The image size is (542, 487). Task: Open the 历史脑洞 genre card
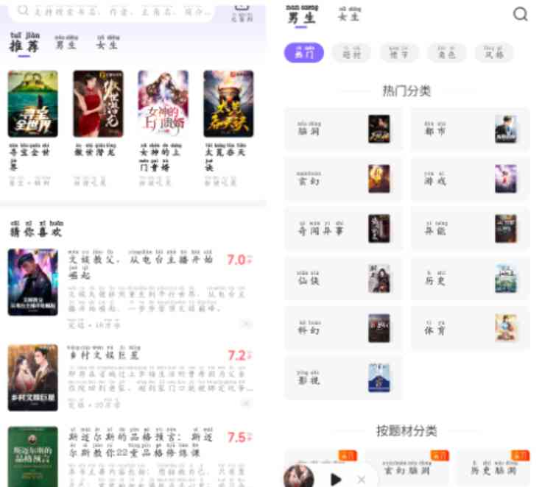[x=493, y=469]
